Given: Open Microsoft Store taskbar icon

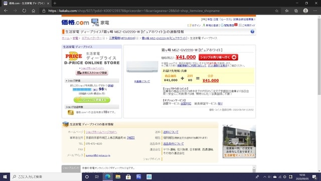Looking at the screenshot, I should [x=128, y=176].
